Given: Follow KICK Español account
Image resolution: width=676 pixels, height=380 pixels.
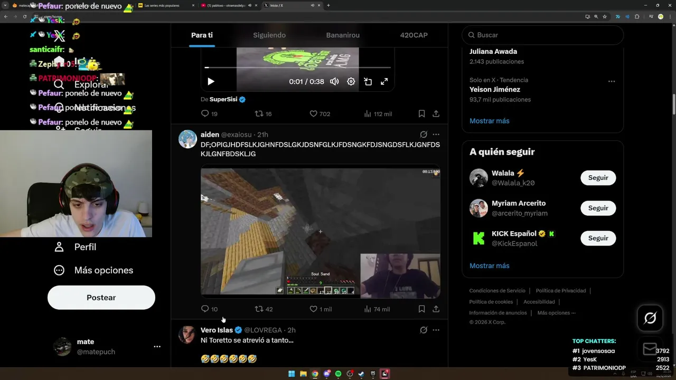Looking at the screenshot, I should pos(598,238).
